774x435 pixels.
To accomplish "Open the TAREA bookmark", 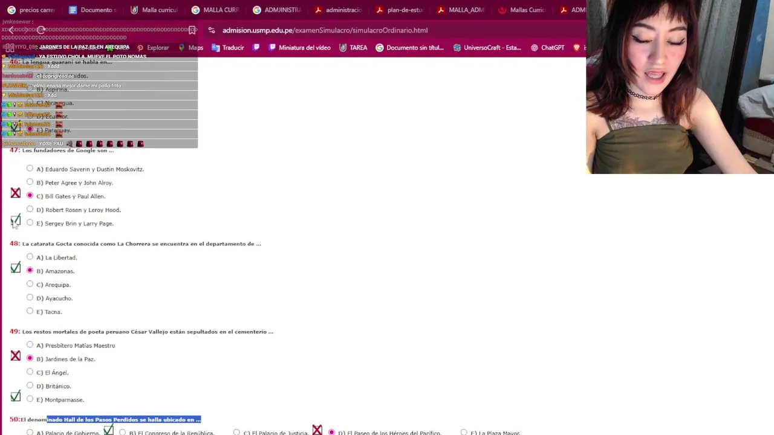I will [x=353, y=48].
